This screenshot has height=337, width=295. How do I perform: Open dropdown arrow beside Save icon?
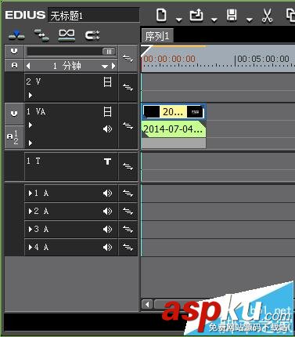(x=250, y=20)
